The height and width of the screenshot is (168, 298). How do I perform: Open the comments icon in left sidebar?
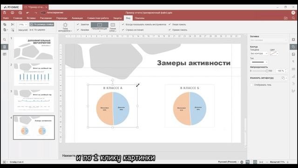(x=5, y=54)
